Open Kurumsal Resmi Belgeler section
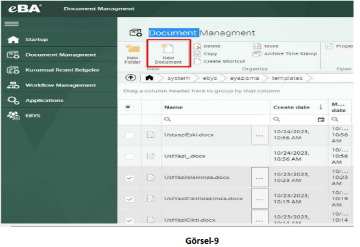This screenshot has width=360, height=247. [59, 70]
